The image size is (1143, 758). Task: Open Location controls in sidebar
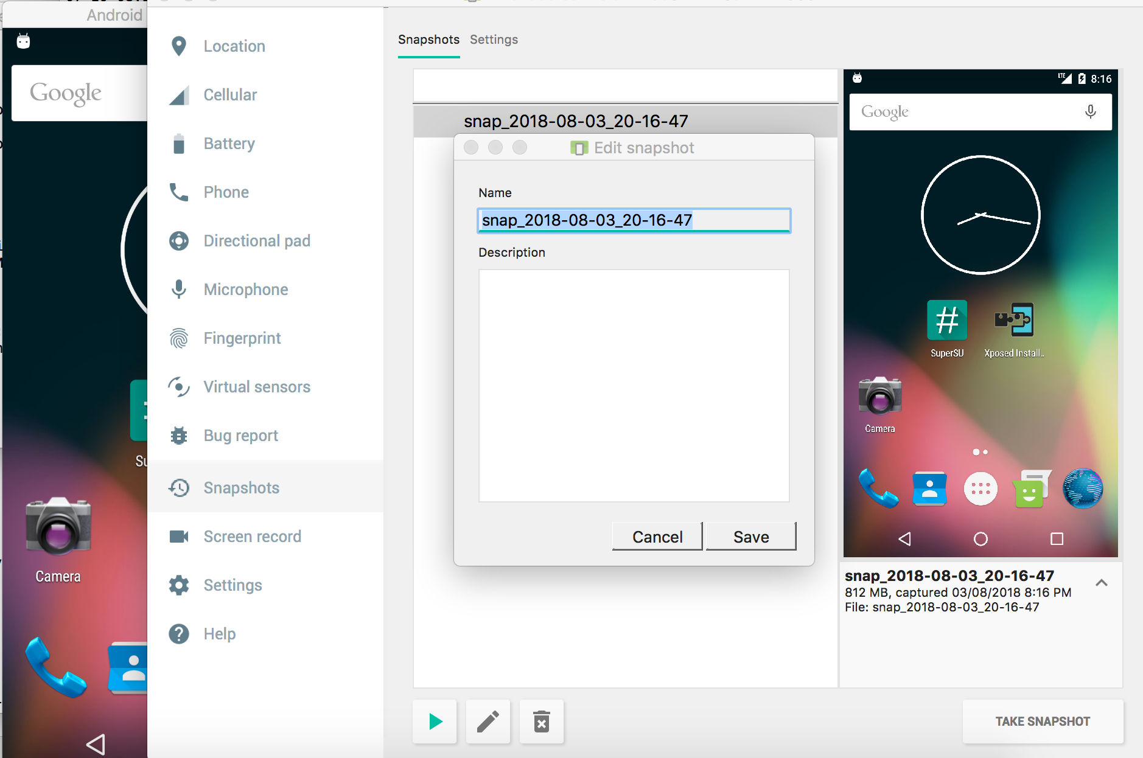click(234, 46)
